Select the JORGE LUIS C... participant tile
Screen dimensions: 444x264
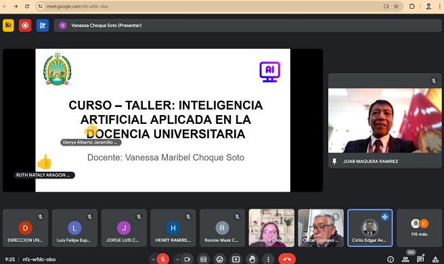coord(124,228)
